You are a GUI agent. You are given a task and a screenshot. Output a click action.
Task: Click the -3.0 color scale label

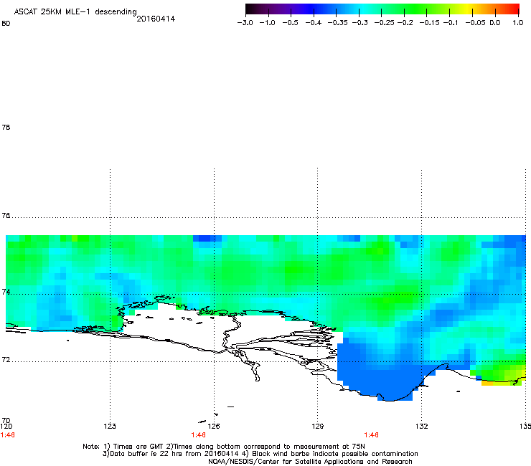(245, 23)
